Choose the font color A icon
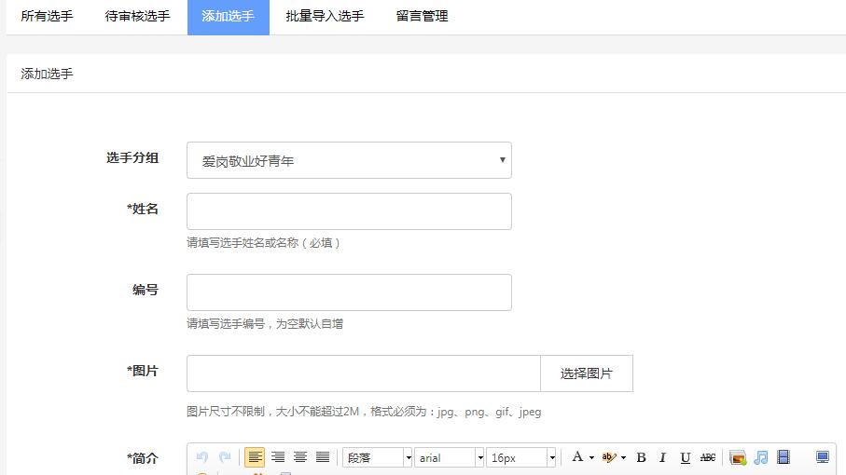846x475 pixels. [x=577, y=457]
